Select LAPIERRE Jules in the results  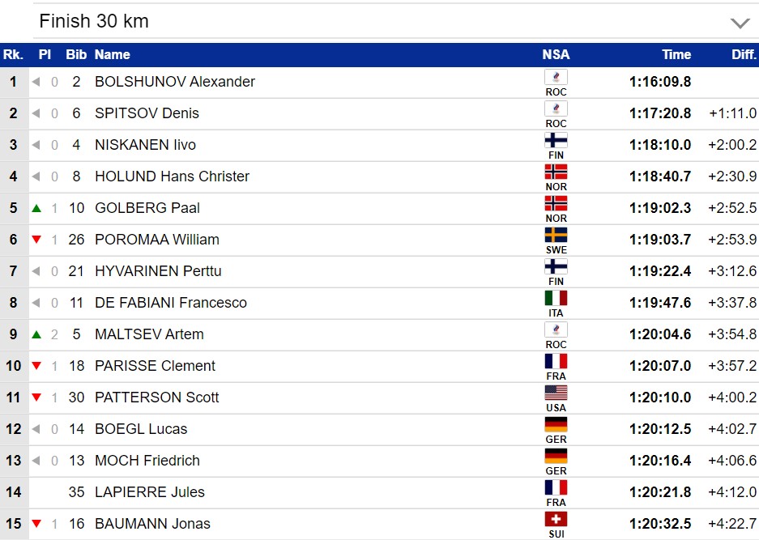click(x=149, y=492)
